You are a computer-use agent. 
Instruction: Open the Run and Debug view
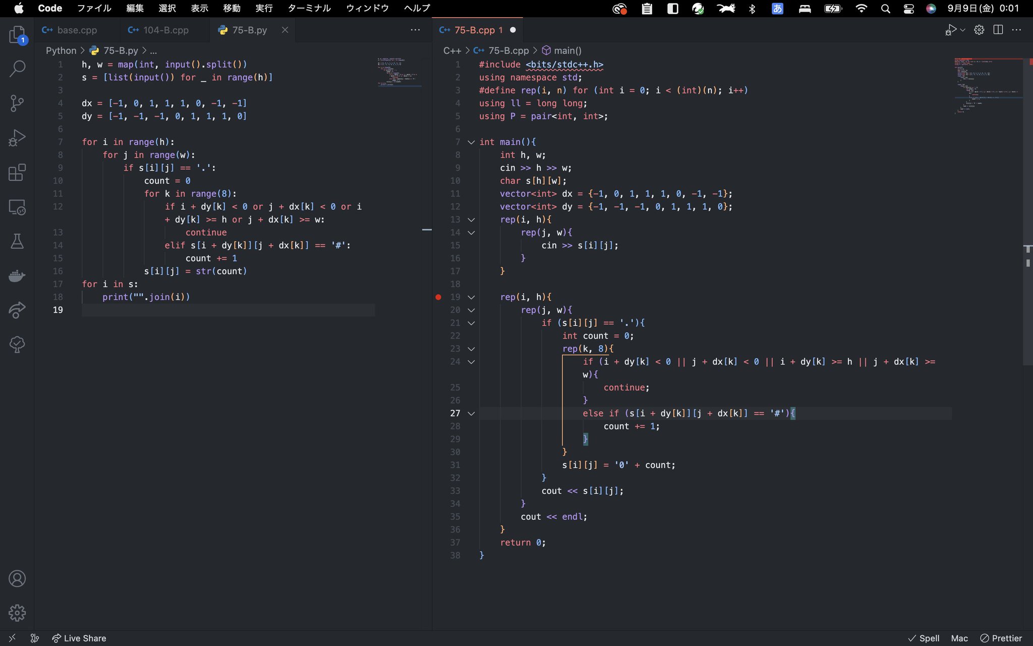17,137
